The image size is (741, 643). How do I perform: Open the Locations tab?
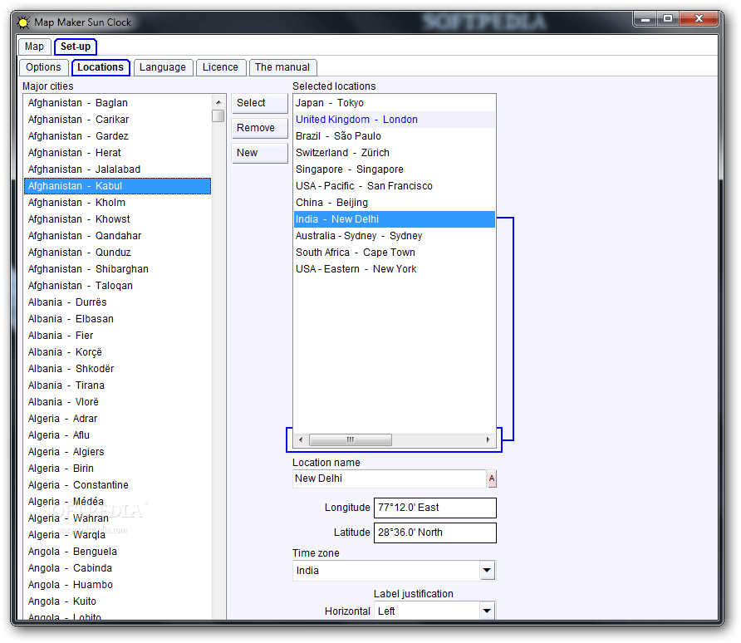(x=101, y=67)
